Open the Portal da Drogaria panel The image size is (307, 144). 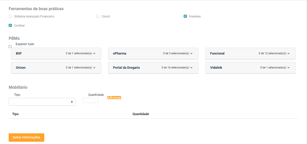(x=126, y=68)
